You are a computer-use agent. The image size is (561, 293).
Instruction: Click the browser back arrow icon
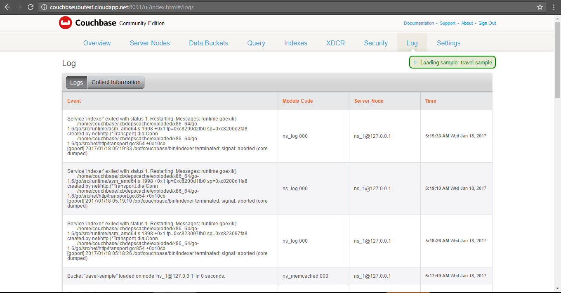coord(7,7)
